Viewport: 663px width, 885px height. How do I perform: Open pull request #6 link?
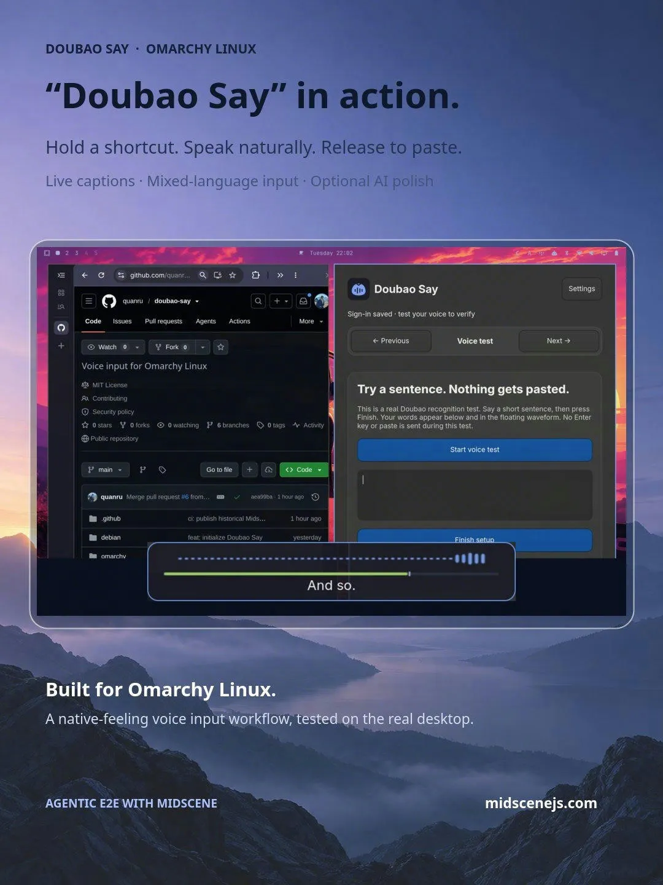(x=185, y=497)
